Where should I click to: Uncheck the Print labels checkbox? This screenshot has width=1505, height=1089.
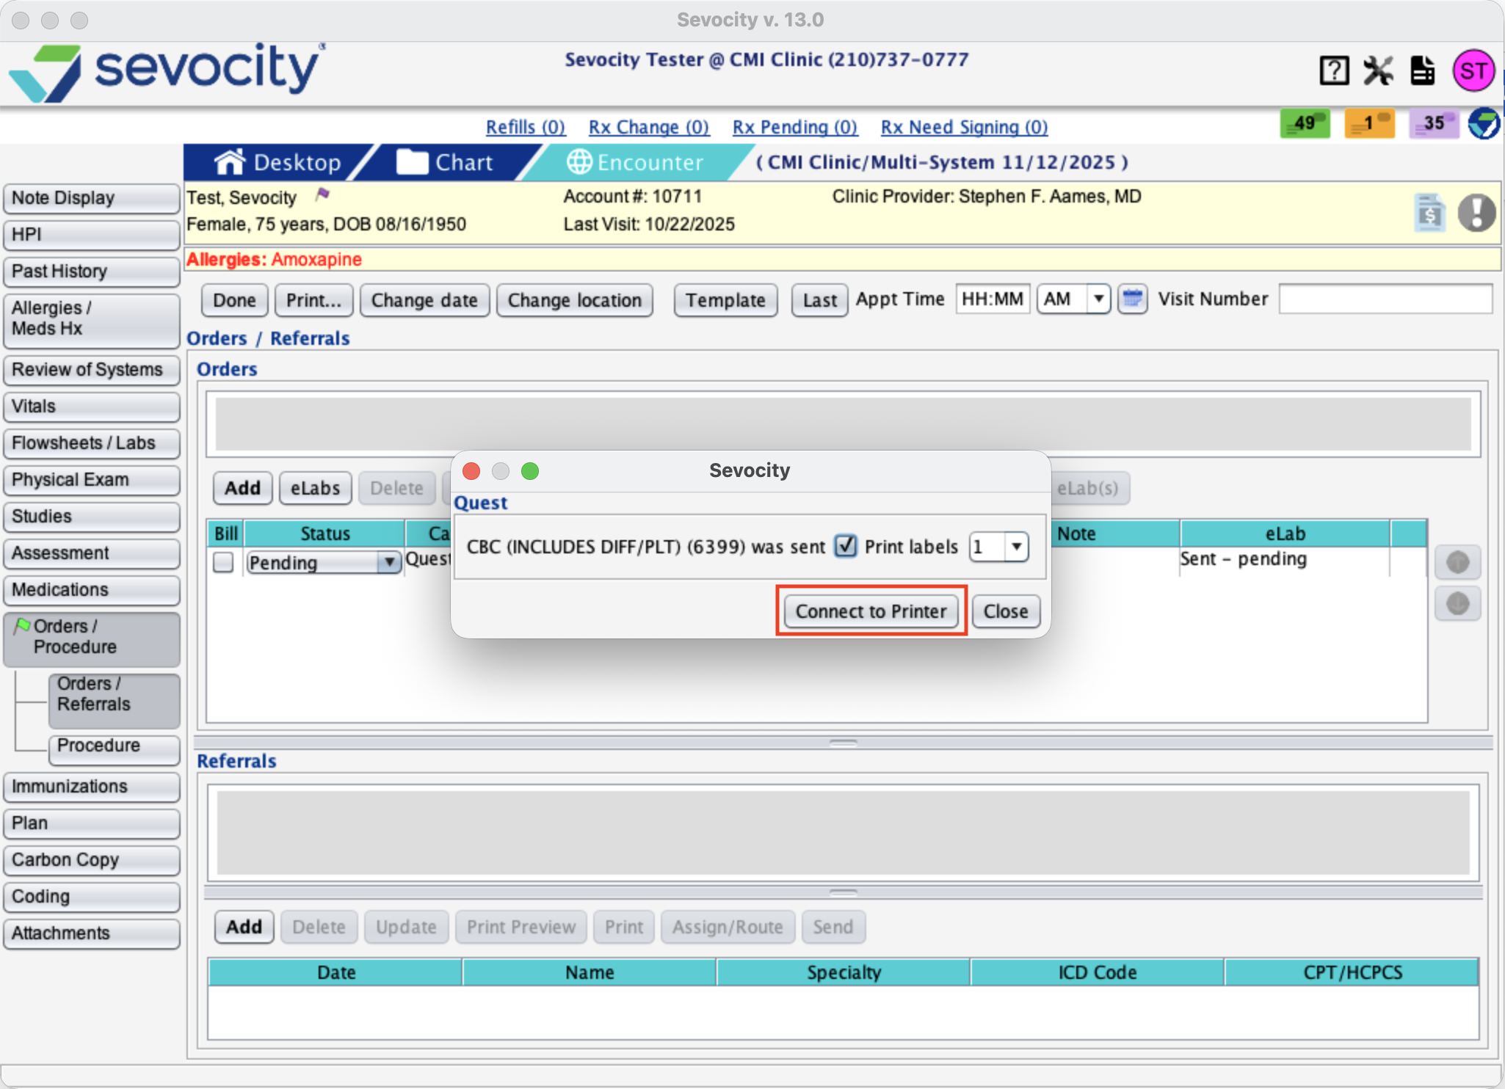click(x=846, y=546)
